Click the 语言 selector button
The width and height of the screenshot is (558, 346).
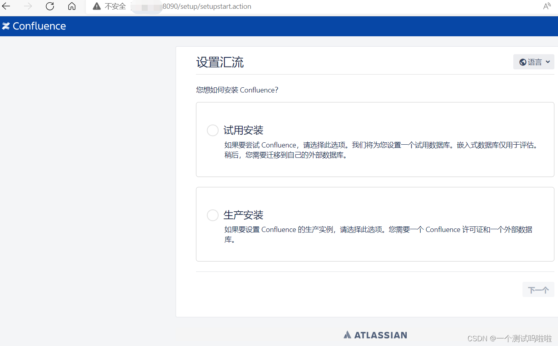pos(534,62)
